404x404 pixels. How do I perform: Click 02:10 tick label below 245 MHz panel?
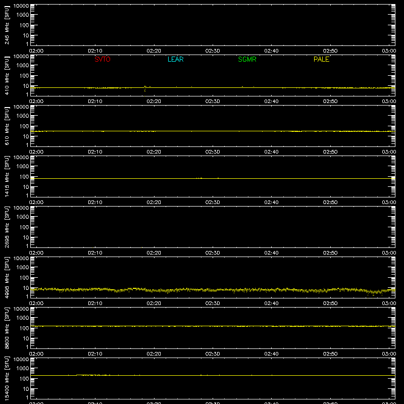(x=95, y=51)
